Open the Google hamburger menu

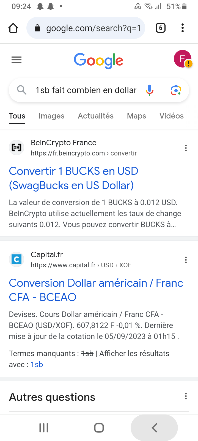(x=16, y=60)
